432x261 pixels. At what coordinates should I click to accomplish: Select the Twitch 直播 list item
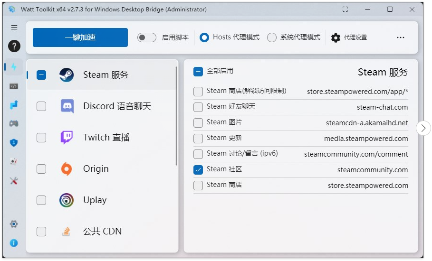(101, 138)
